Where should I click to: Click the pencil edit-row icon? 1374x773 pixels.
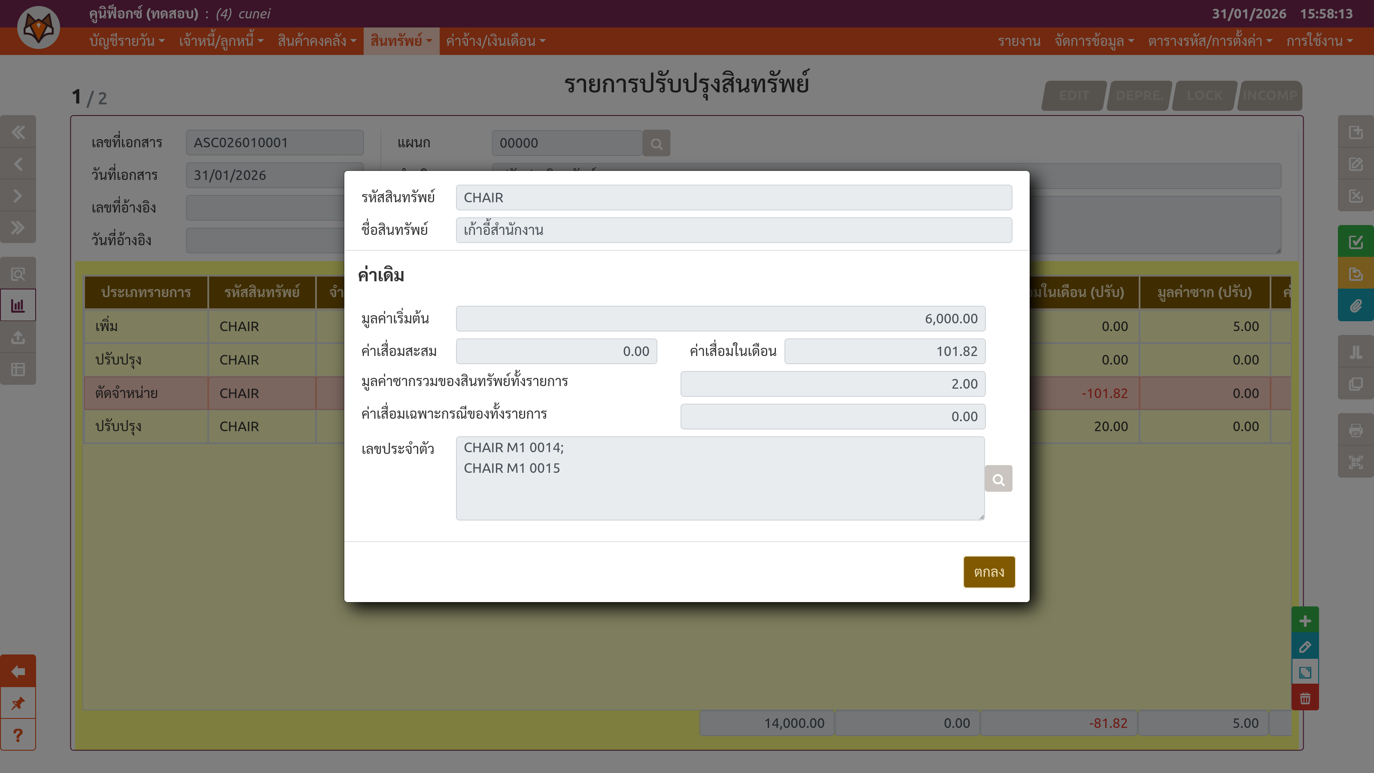tap(1305, 647)
